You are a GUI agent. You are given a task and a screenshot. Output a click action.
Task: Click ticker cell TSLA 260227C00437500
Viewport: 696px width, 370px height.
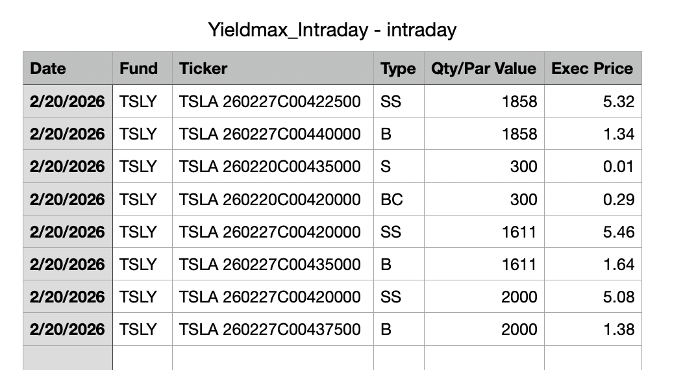(273, 329)
